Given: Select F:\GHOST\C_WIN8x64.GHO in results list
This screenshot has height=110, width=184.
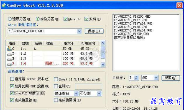Looking at the screenshot, I should click(x=133, y=30).
